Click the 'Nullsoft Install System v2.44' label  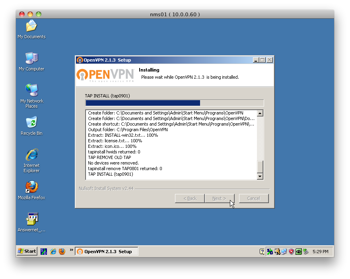pyautogui.click(x=106, y=188)
